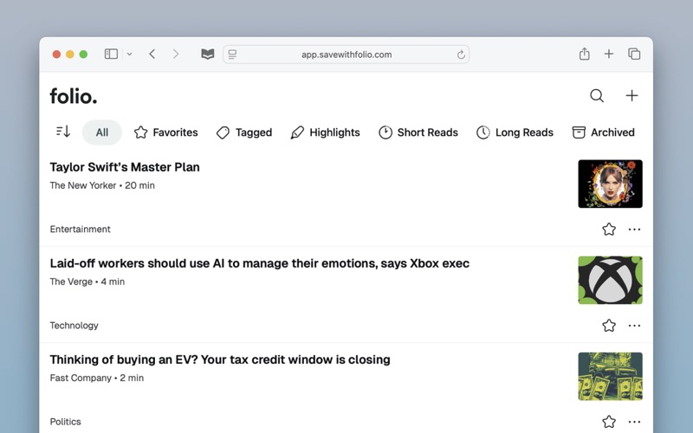Open the Folio search
Image resolution: width=693 pixels, height=433 pixels.
click(597, 95)
